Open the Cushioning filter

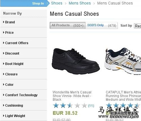point(23,106)
